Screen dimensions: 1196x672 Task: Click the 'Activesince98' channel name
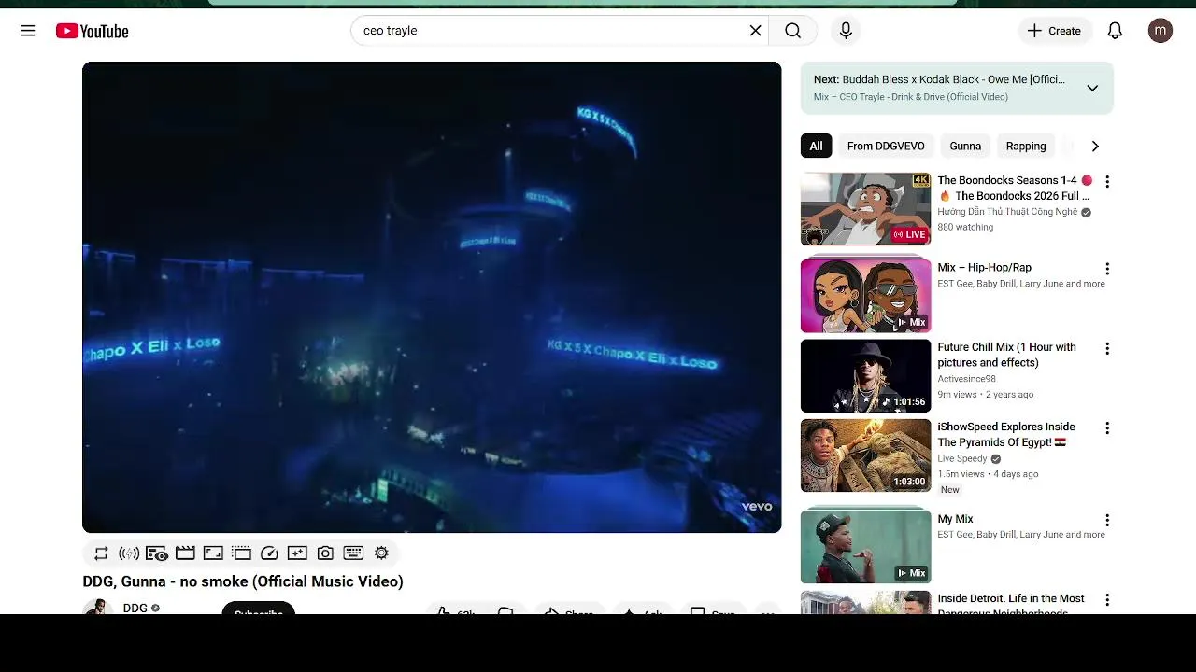[x=966, y=379]
